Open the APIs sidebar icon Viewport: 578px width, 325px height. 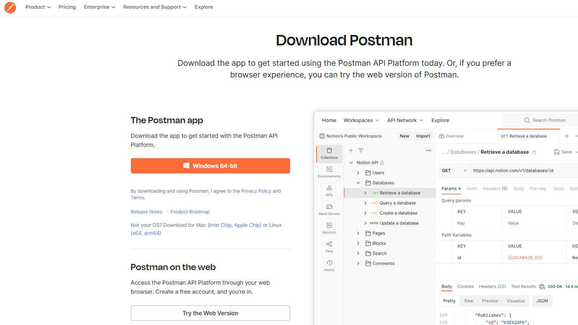(329, 191)
